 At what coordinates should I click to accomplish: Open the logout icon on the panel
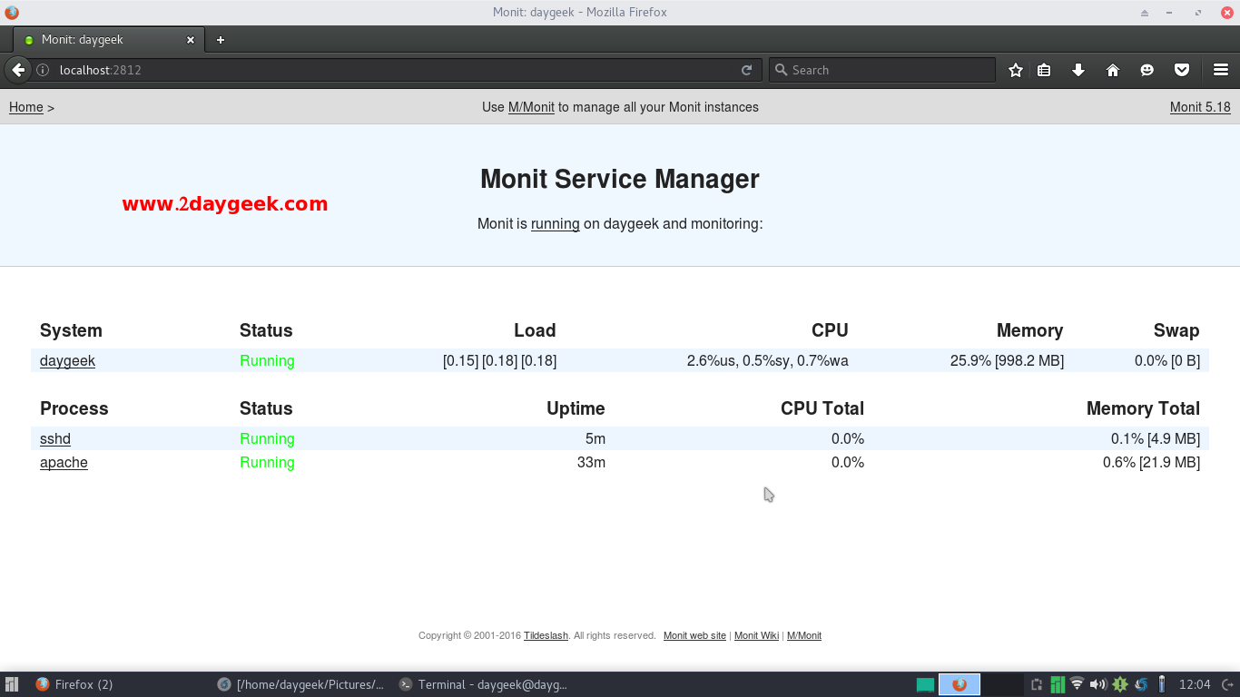[1226, 684]
